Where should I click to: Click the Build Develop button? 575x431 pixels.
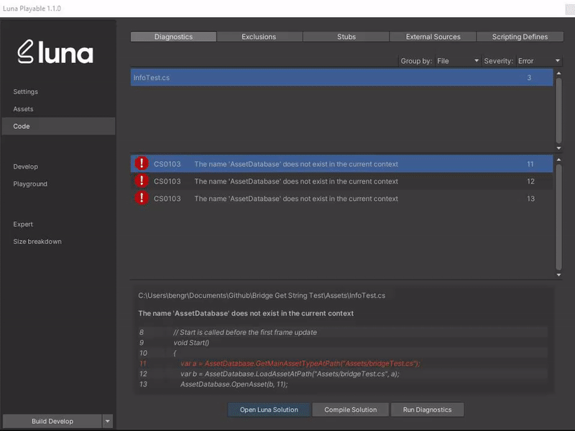52,421
